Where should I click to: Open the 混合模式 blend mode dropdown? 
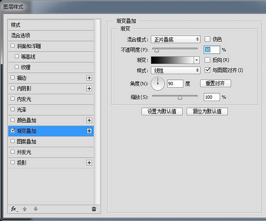(175, 40)
